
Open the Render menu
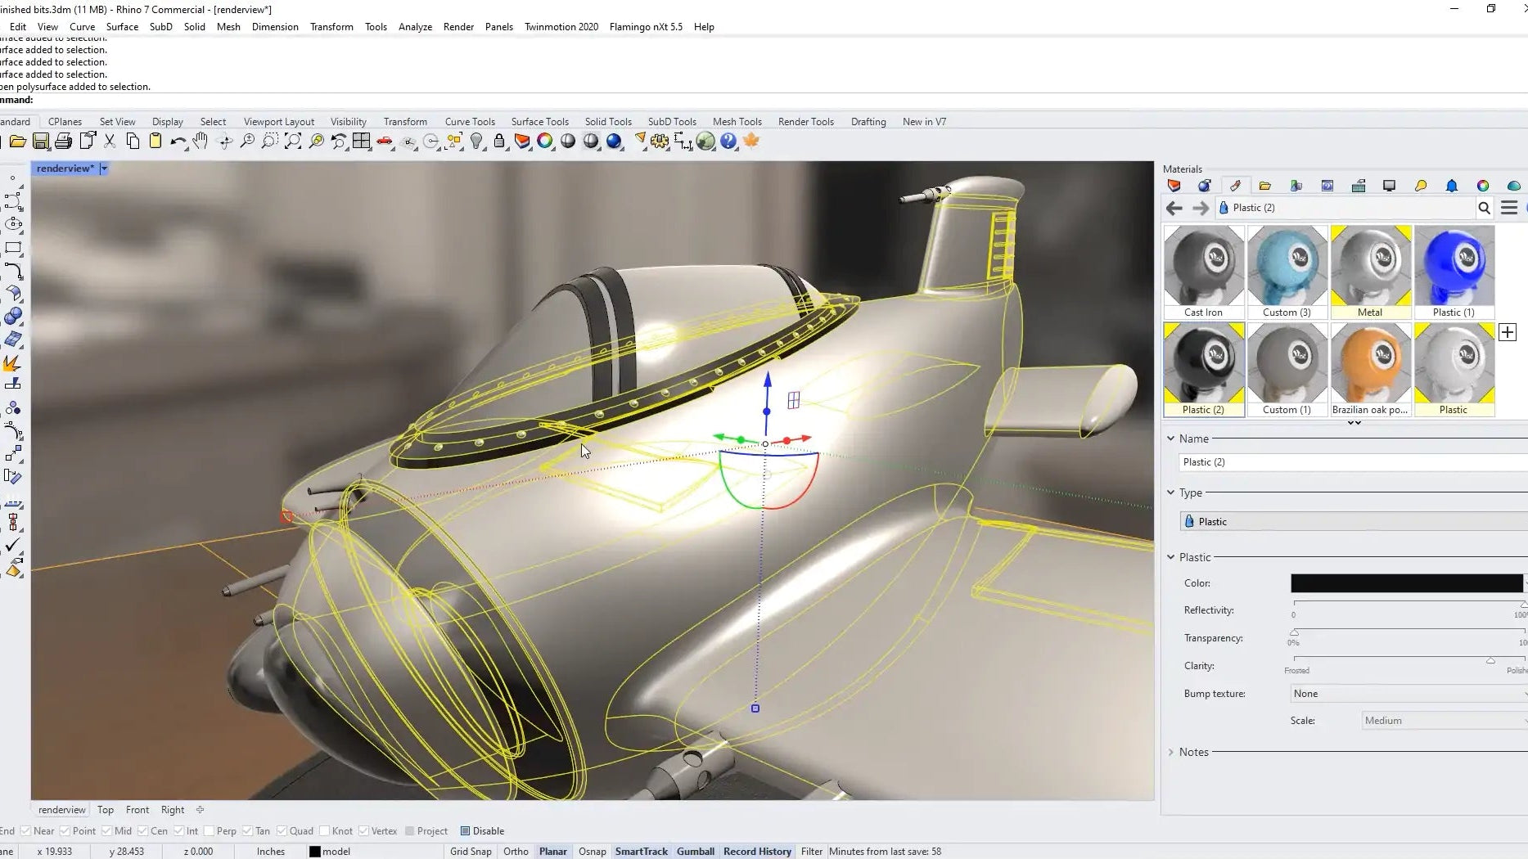coord(458,27)
